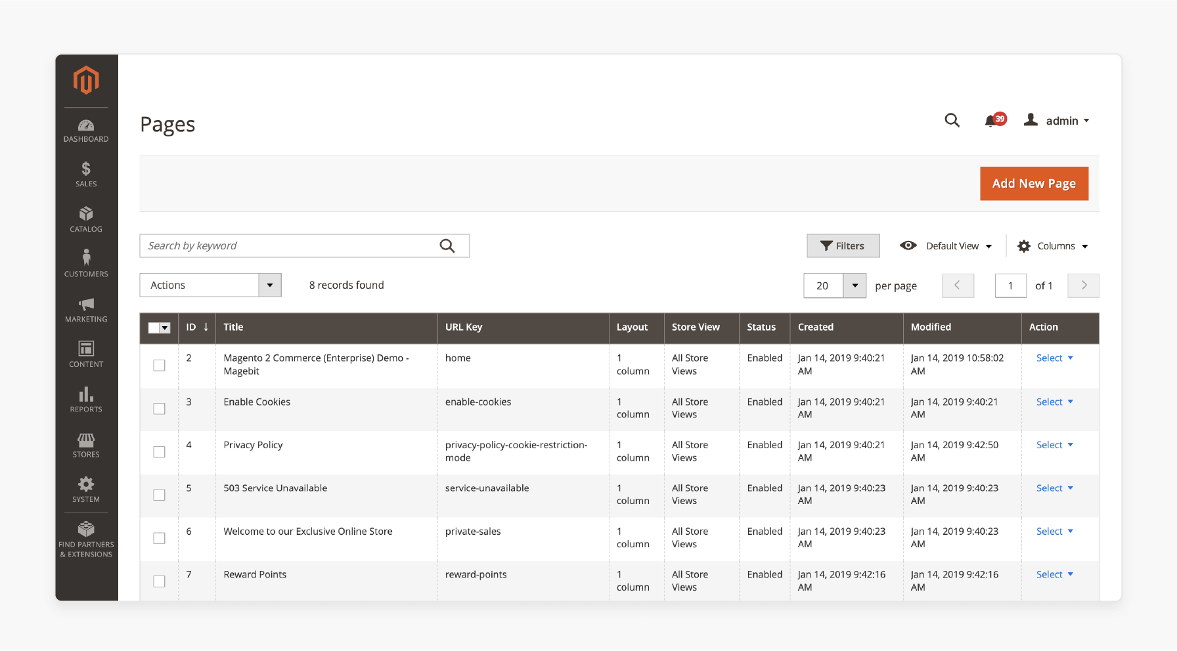Image resolution: width=1177 pixels, height=651 pixels.
Task: Open the Reports sidebar section
Action: [86, 399]
